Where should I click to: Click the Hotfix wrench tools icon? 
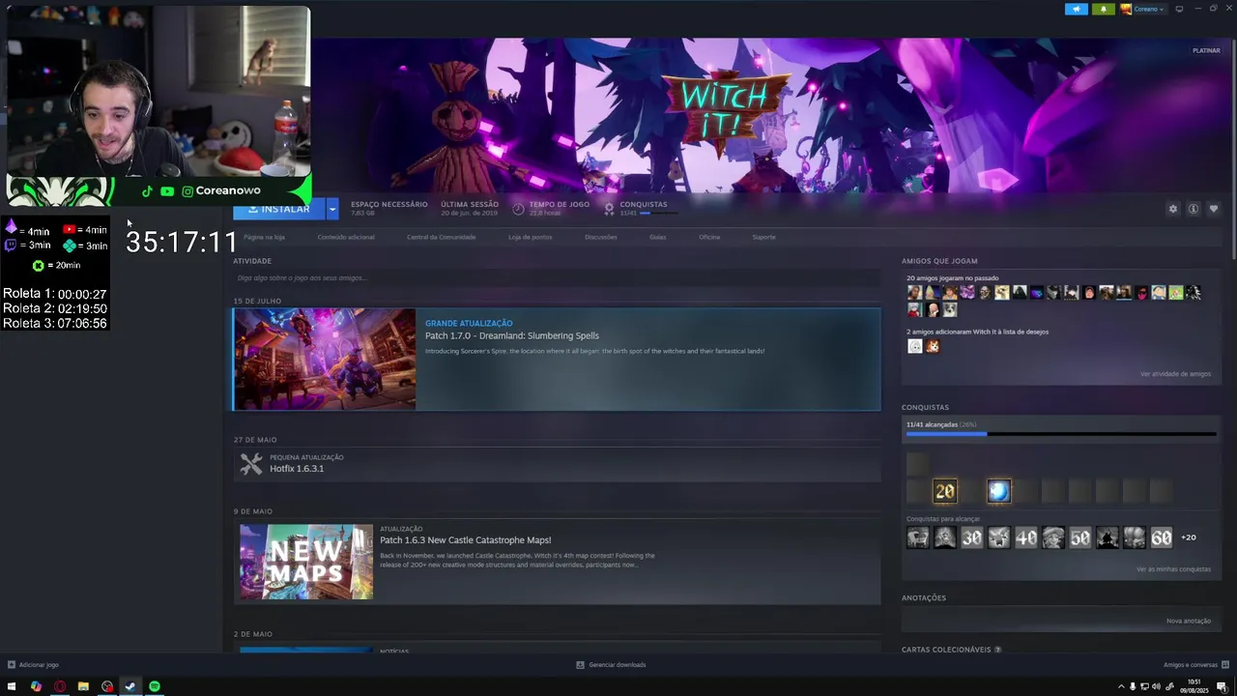(251, 464)
